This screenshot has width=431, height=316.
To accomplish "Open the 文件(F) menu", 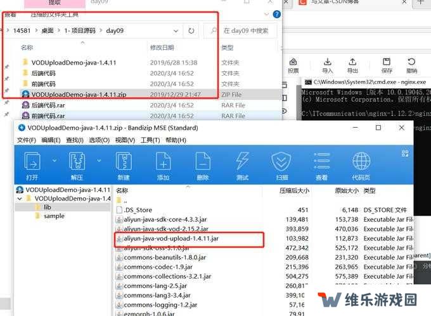I will click(27, 140).
